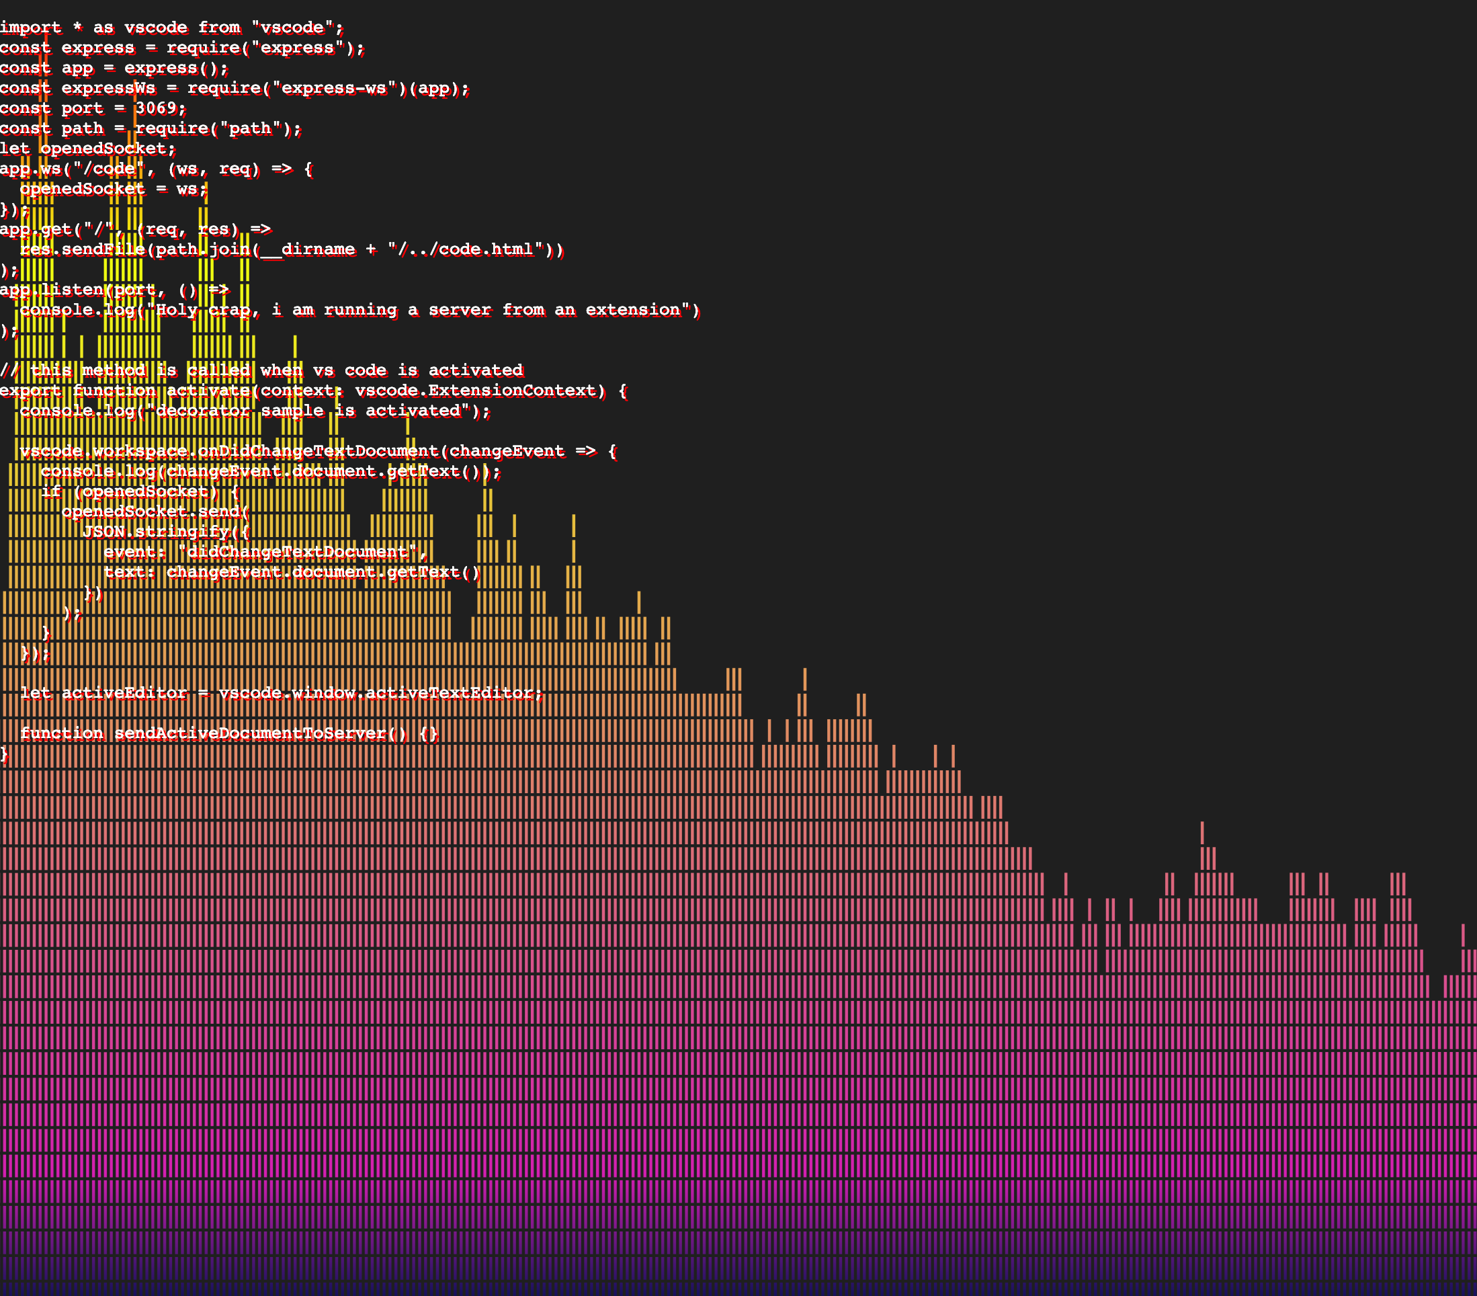The height and width of the screenshot is (1296, 1477).
Task: Click the line 'const app = express();'
Action: [114, 68]
